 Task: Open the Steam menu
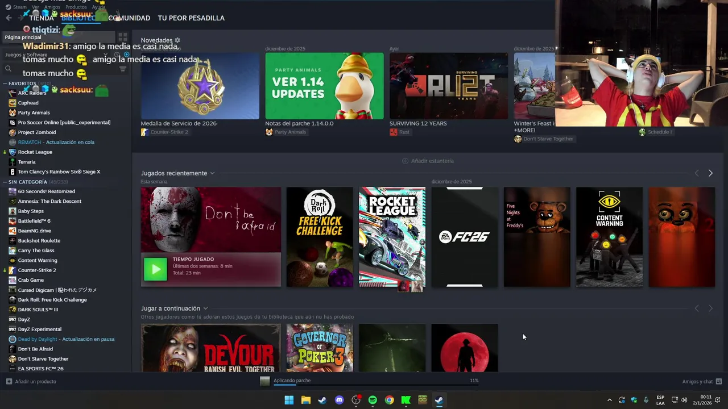tap(16, 7)
